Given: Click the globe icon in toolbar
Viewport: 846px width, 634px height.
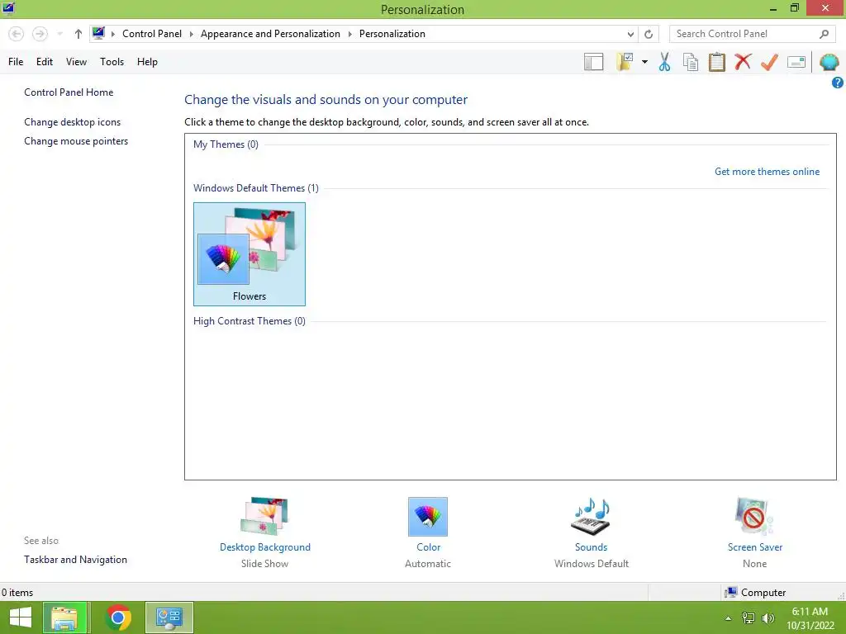Looking at the screenshot, I should tap(829, 62).
